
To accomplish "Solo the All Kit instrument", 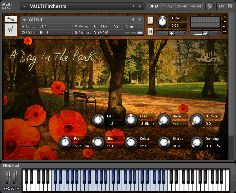I will [150, 20].
